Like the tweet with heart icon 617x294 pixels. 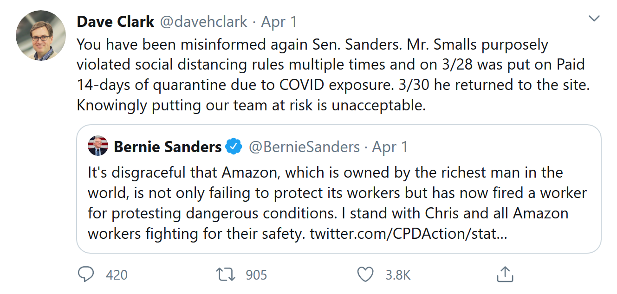click(365, 275)
